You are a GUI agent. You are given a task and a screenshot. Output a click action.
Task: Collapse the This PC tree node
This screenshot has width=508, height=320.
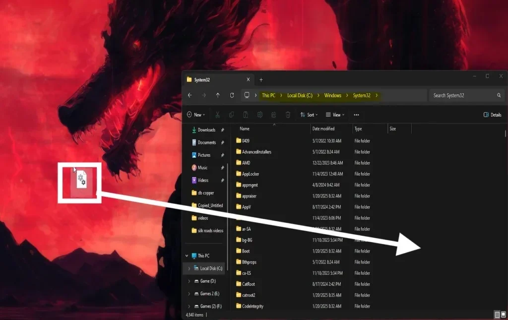(x=187, y=256)
